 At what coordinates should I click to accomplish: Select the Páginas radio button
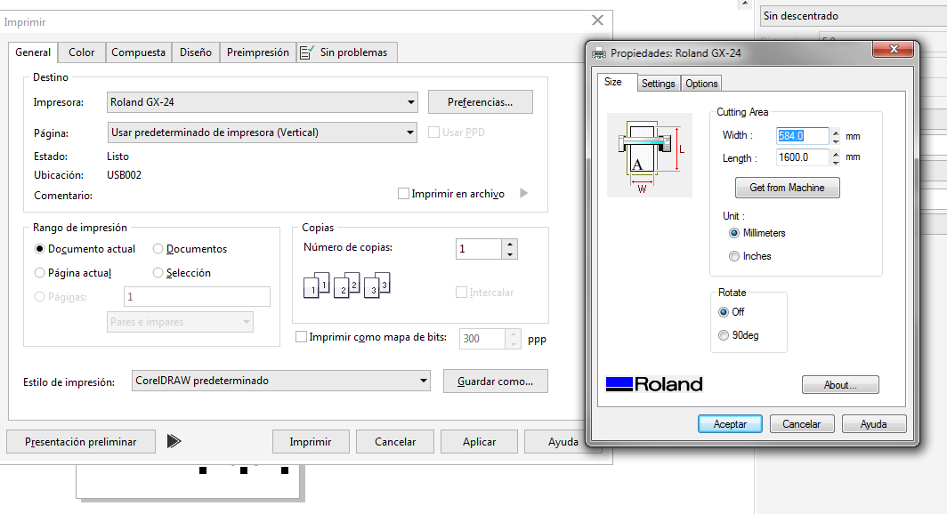[x=40, y=297]
